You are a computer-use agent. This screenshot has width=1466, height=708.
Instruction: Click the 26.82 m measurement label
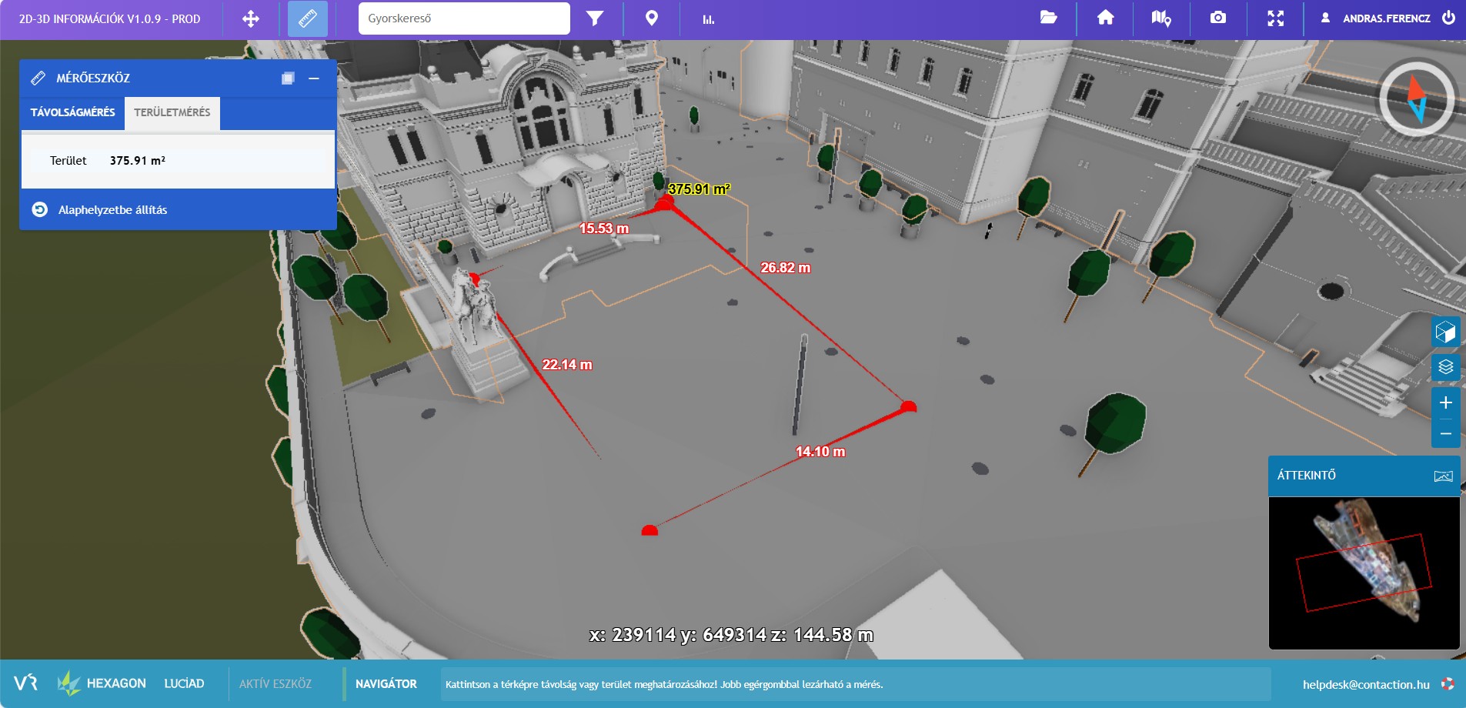coord(785,268)
